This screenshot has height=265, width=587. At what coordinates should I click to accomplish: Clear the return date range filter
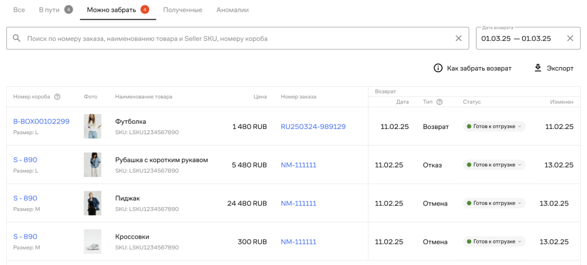point(570,38)
